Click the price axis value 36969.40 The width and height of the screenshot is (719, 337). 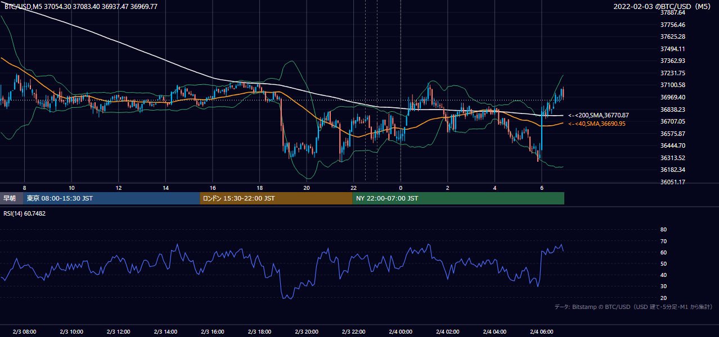(673, 97)
